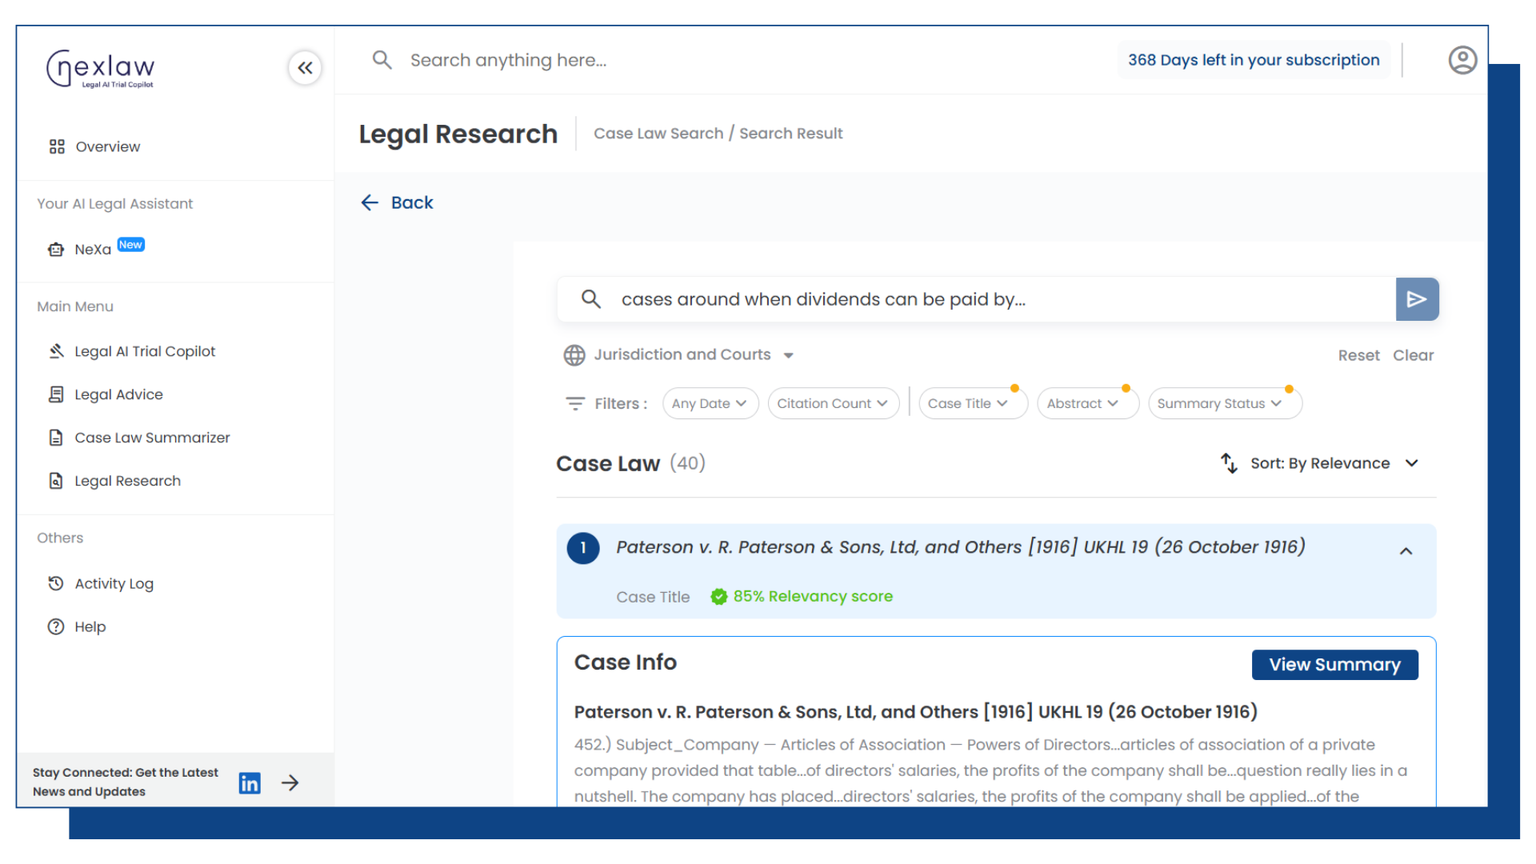The image size is (1536, 864).
Task: Click the Jurisdiction globe icon
Action: point(574,355)
